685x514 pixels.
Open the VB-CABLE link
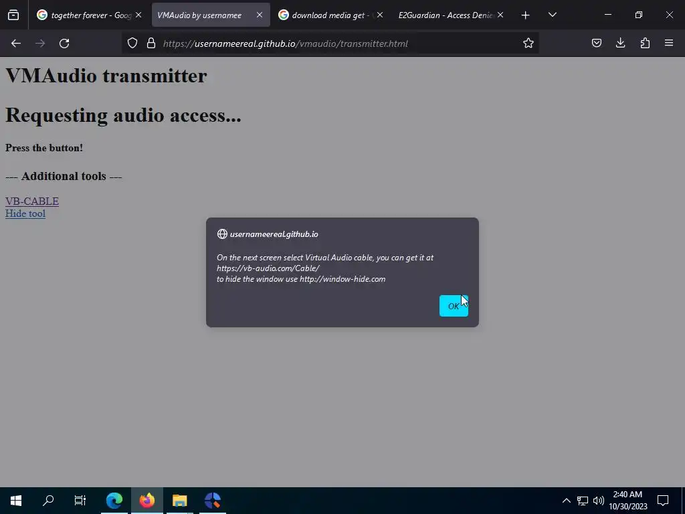(x=32, y=201)
